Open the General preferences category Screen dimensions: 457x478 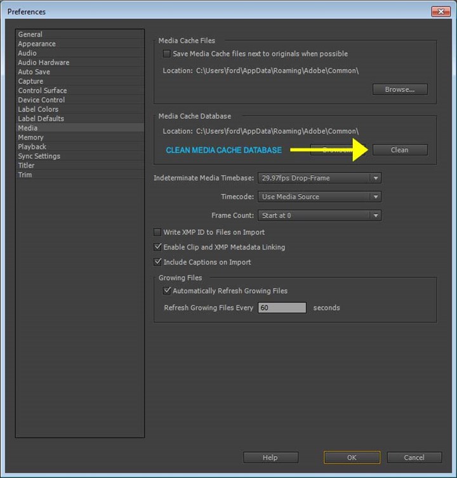point(80,34)
